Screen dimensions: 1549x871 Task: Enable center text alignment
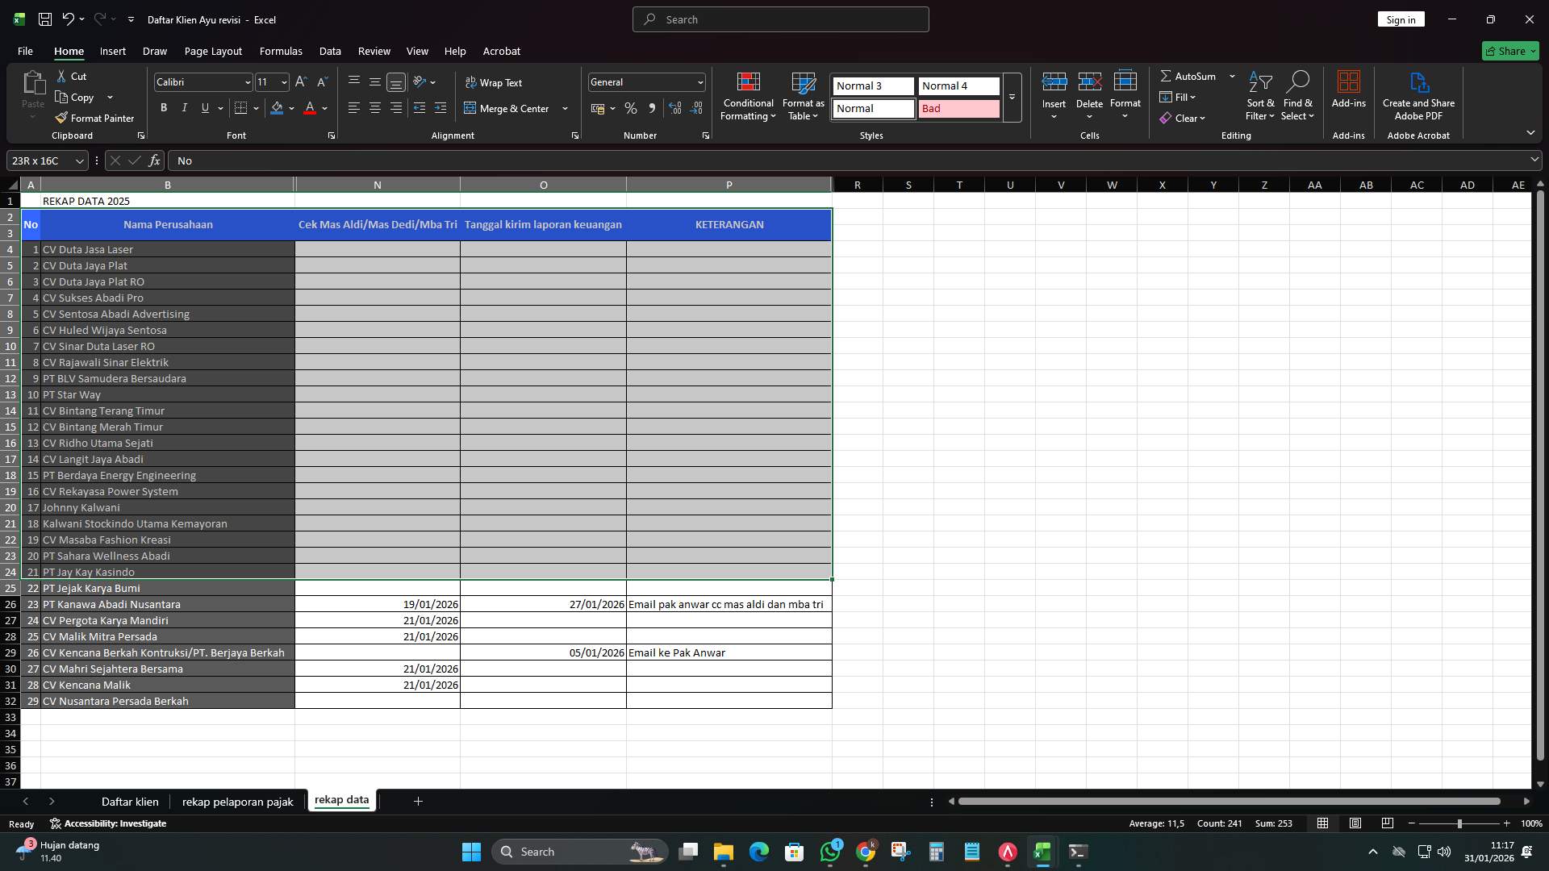[x=374, y=107]
